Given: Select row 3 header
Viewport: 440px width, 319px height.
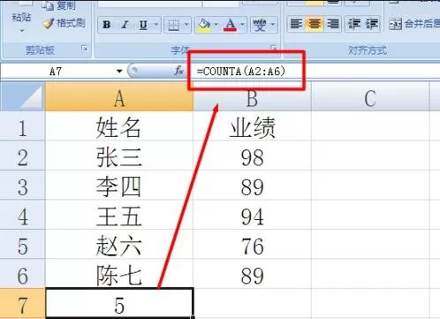Looking at the screenshot, I should (x=22, y=186).
